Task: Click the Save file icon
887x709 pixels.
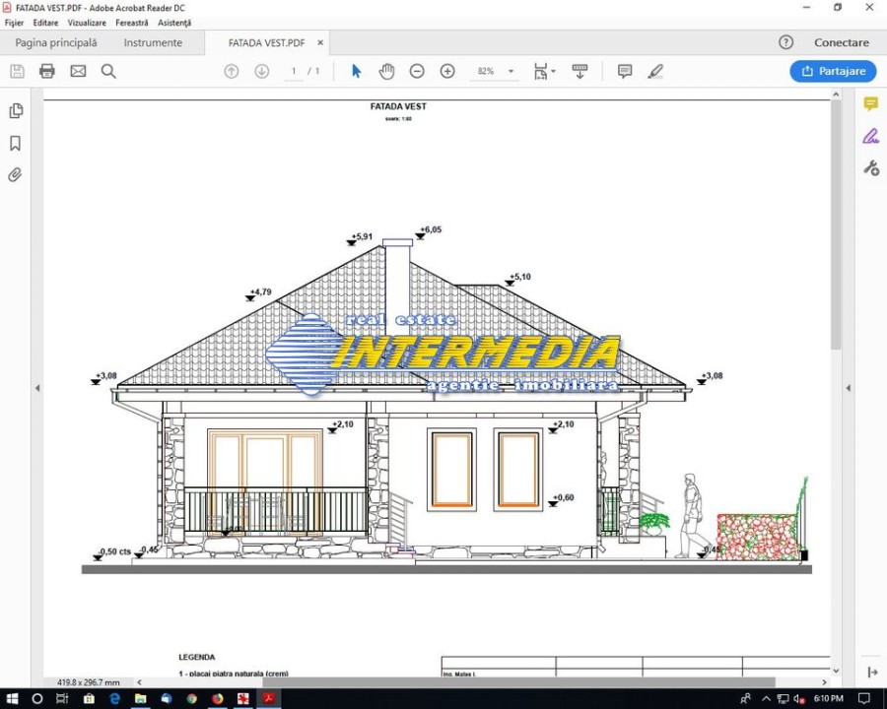Action: [x=17, y=71]
